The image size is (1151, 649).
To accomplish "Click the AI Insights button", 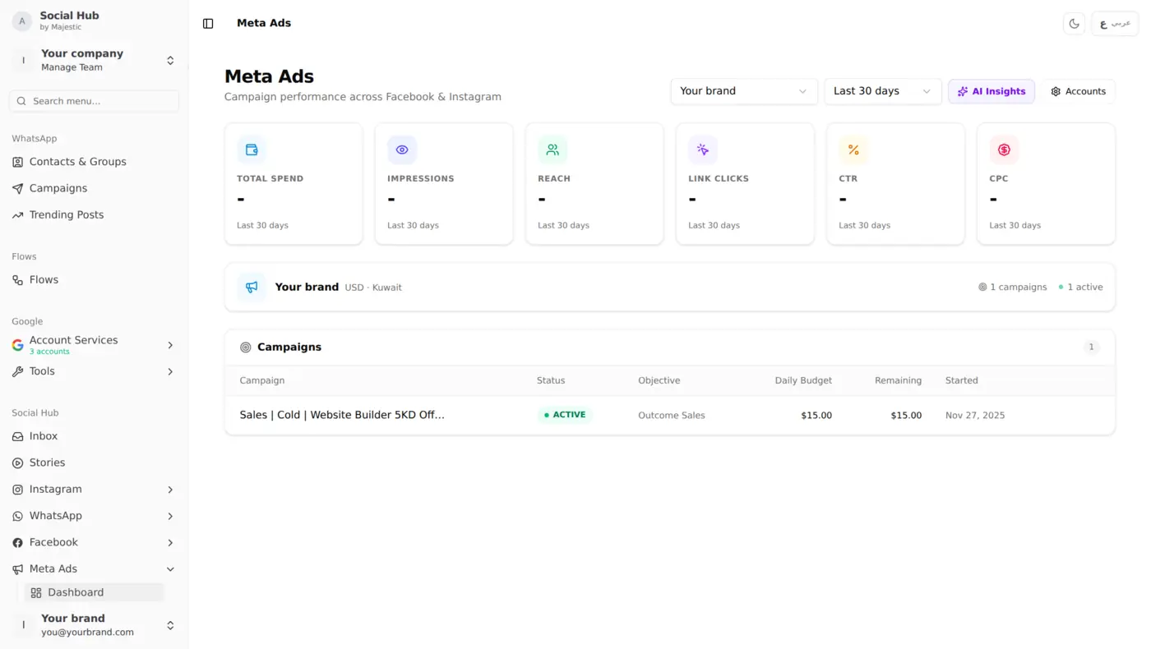I will click(x=992, y=91).
